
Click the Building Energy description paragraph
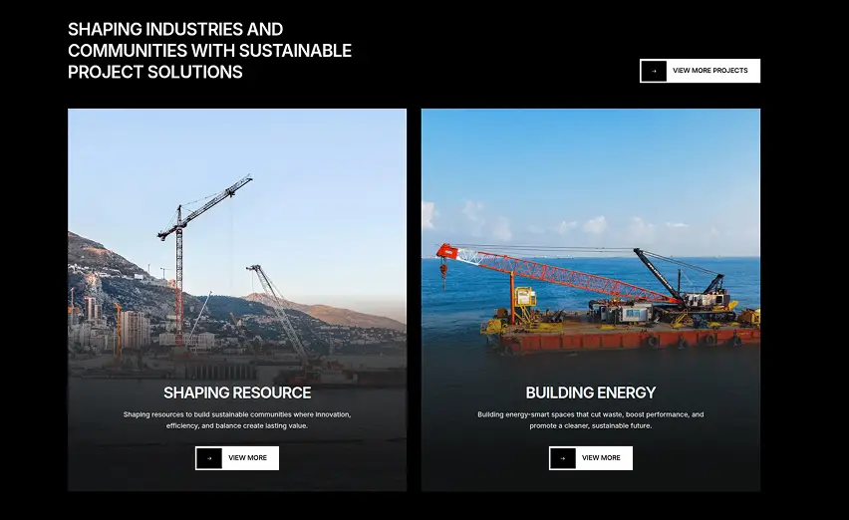point(591,420)
